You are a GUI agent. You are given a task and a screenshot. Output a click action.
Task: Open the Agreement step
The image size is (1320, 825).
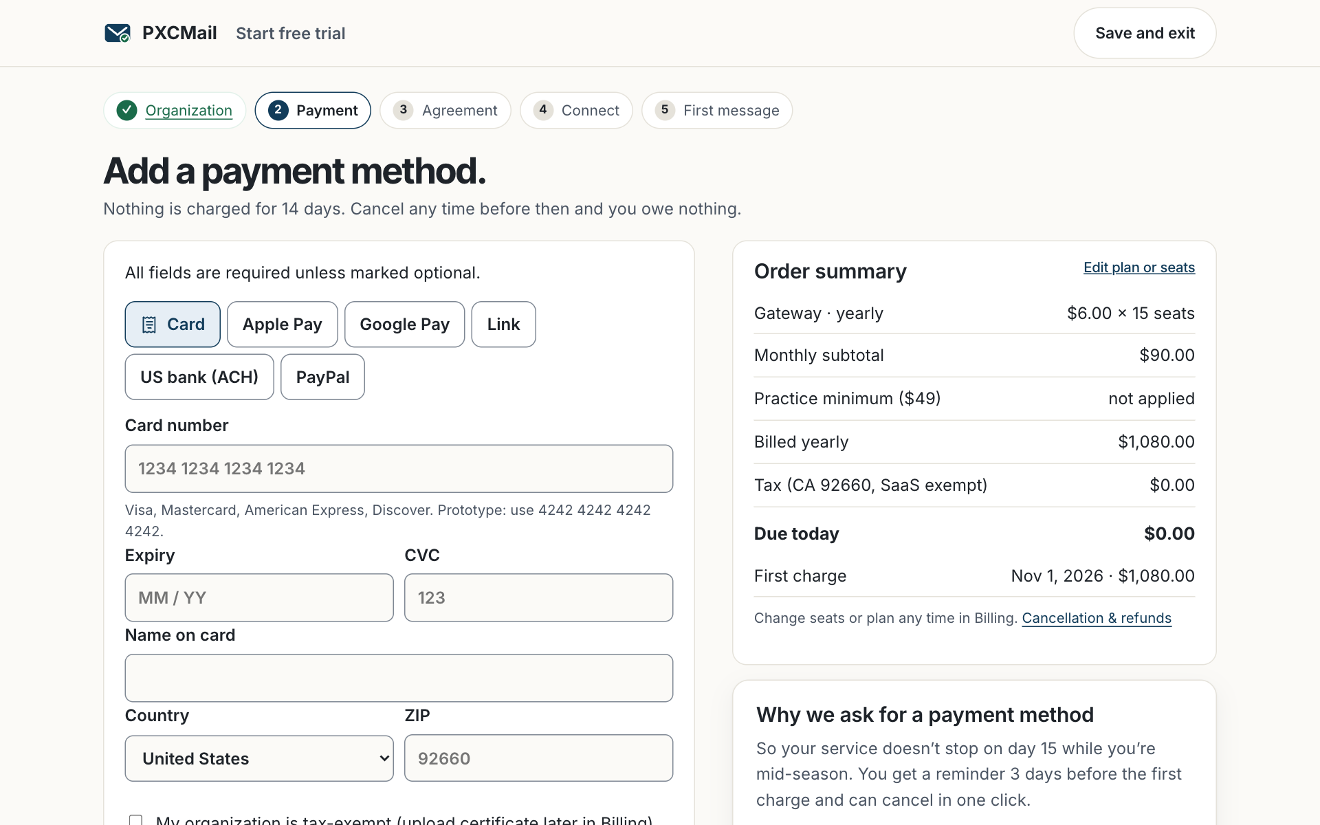[445, 110]
